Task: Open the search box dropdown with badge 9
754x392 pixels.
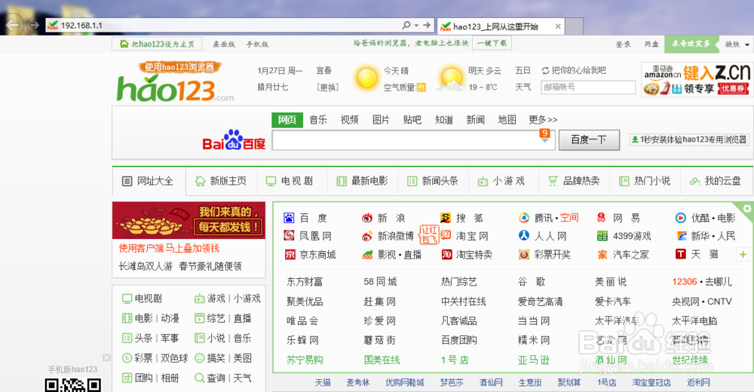Action: coord(544,135)
